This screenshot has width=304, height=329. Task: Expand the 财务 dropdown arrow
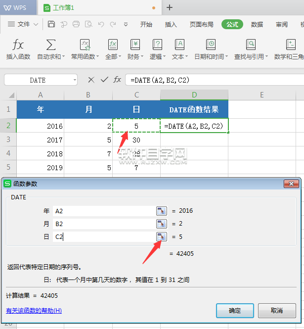click(142, 56)
